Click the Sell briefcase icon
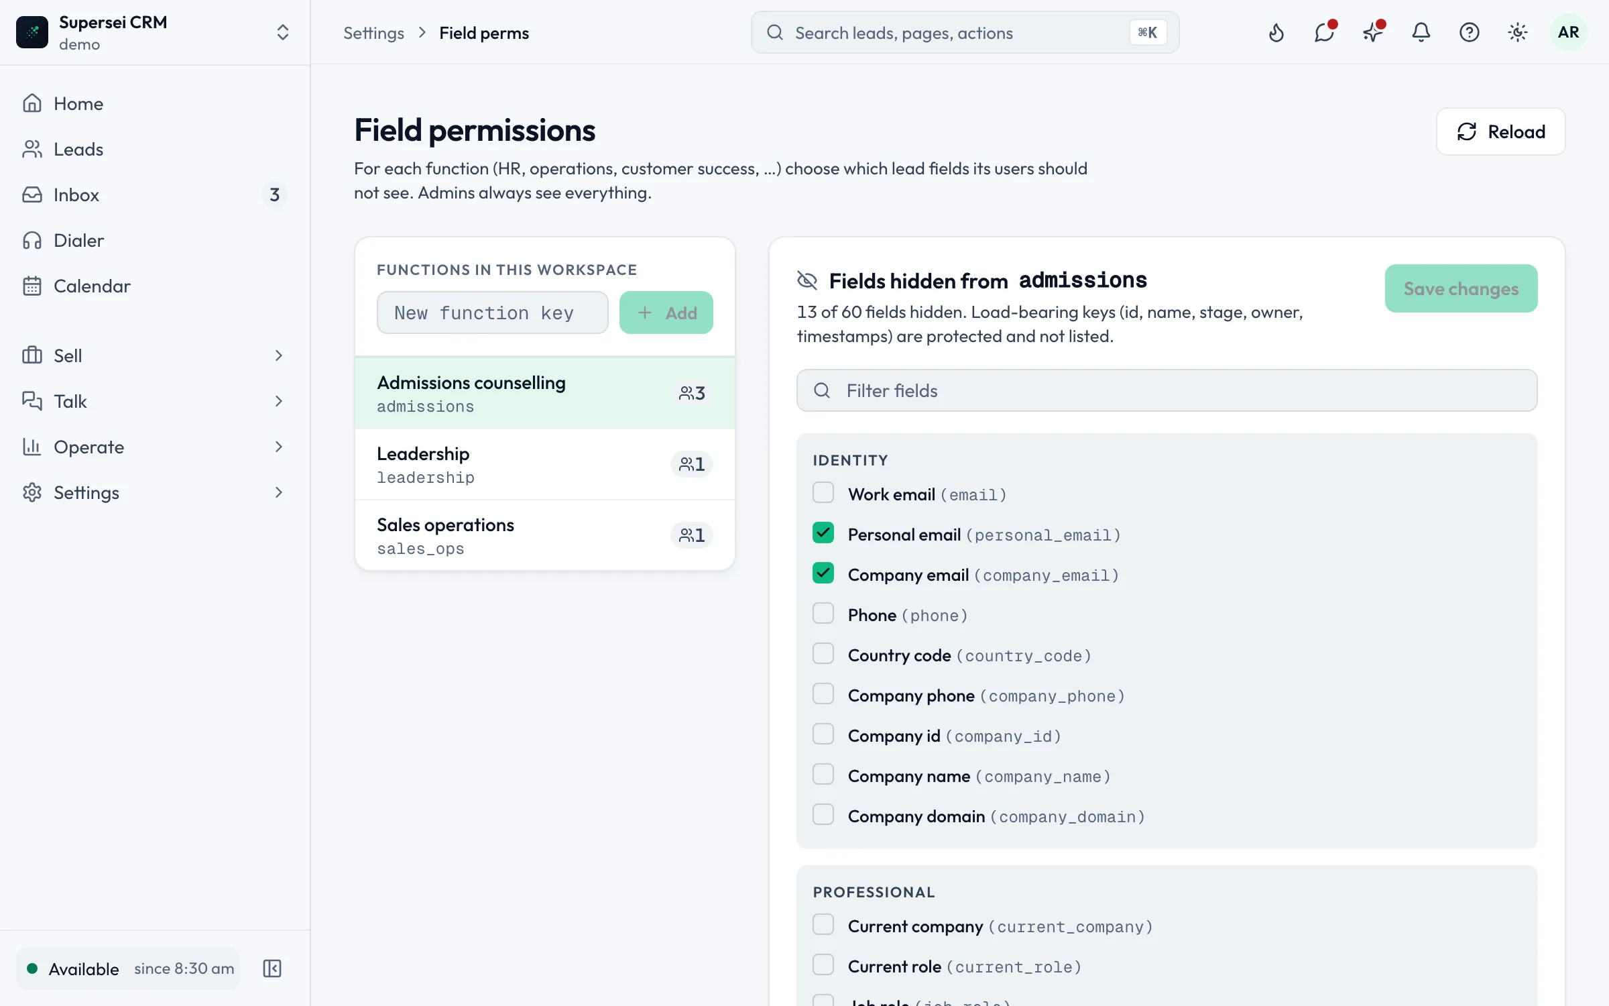1609x1006 pixels. pos(32,355)
